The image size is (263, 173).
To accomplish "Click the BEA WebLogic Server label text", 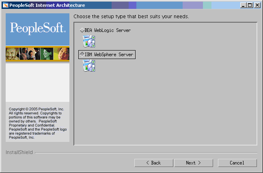I will click(108, 30).
